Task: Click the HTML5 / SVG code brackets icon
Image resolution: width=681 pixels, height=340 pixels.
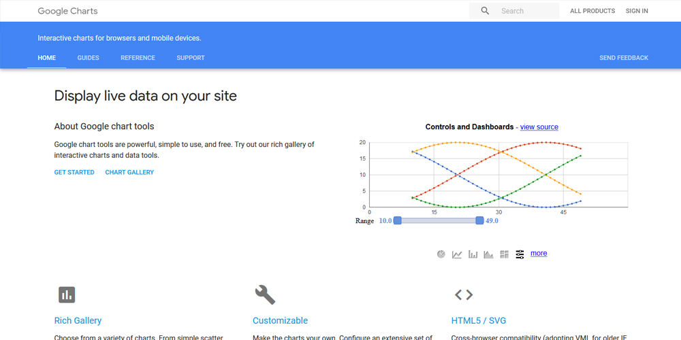Action: pyautogui.click(x=463, y=295)
